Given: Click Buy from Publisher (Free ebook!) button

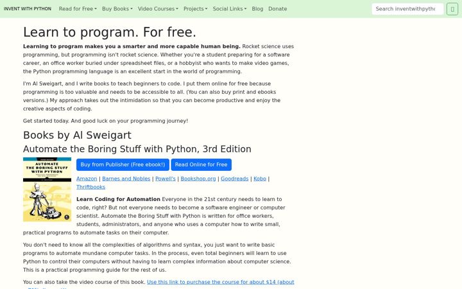Looking at the screenshot, I should pyautogui.click(x=123, y=164).
